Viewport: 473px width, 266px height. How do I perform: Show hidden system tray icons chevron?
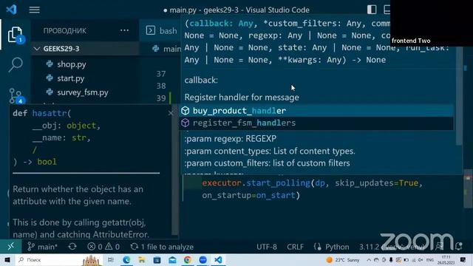[369, 259]
